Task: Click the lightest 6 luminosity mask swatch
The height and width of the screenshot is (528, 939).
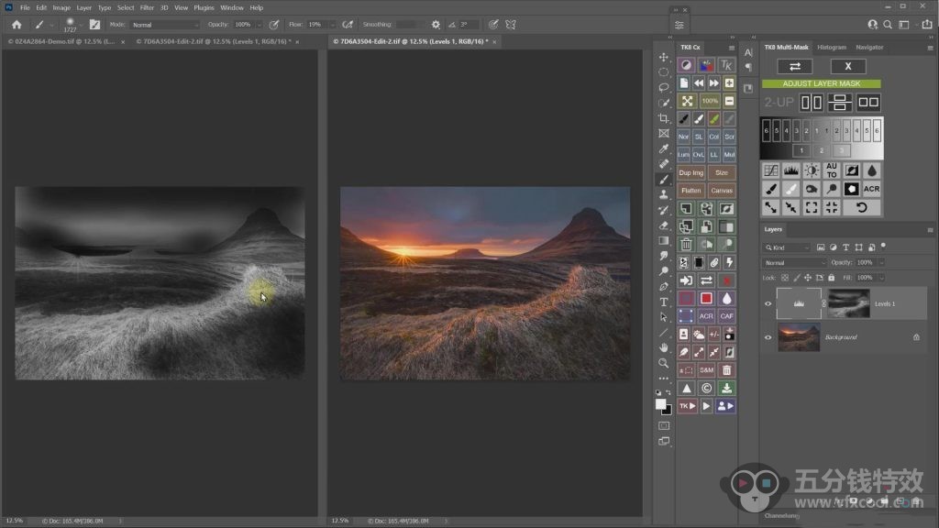Action: tap(877, 130)
